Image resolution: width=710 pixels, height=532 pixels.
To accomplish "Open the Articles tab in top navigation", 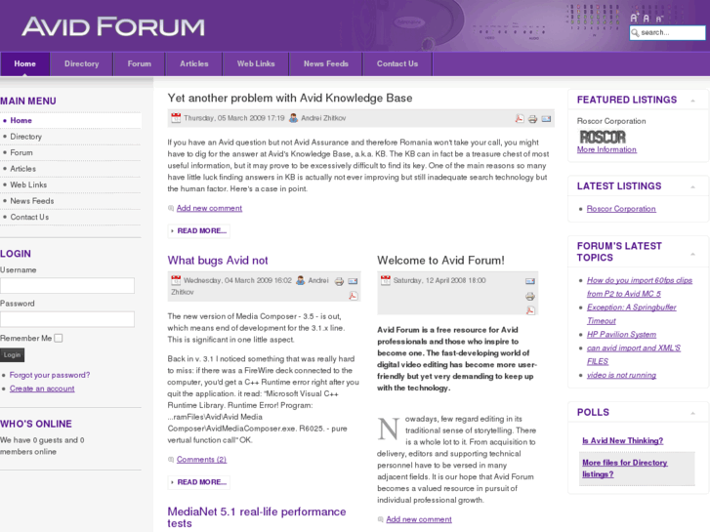I will click(x=194, y=63).
